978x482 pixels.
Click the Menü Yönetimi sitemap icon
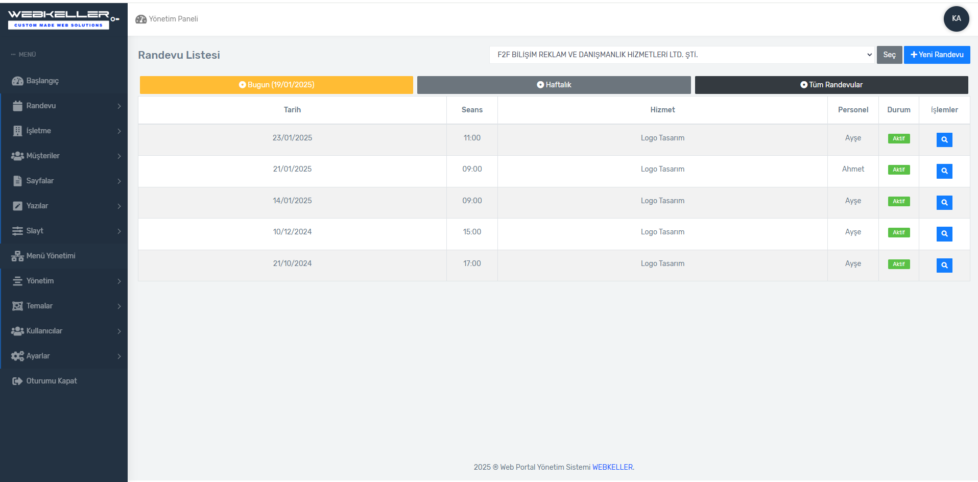coord(17,256)
